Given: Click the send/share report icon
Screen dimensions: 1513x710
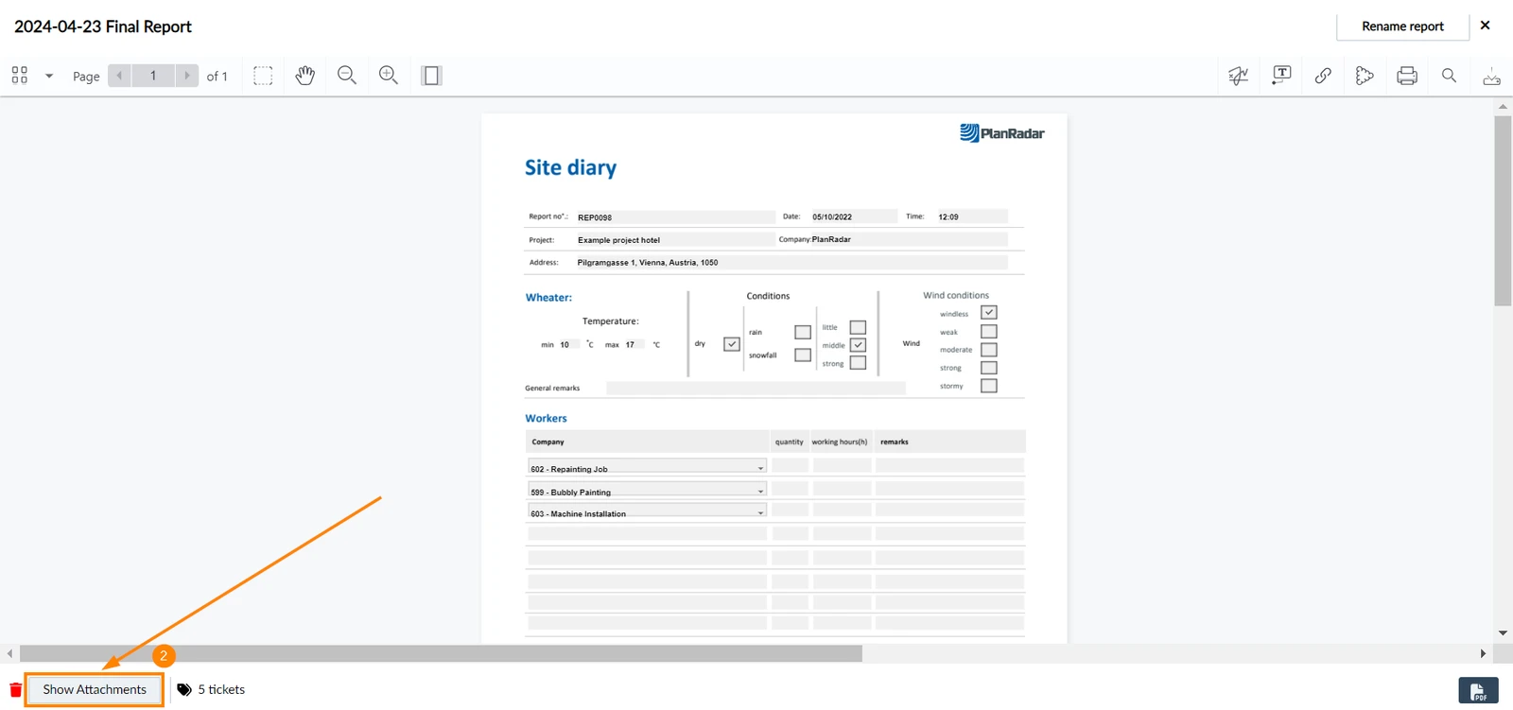Looking at the screenshot, I should click(1365, 76).
